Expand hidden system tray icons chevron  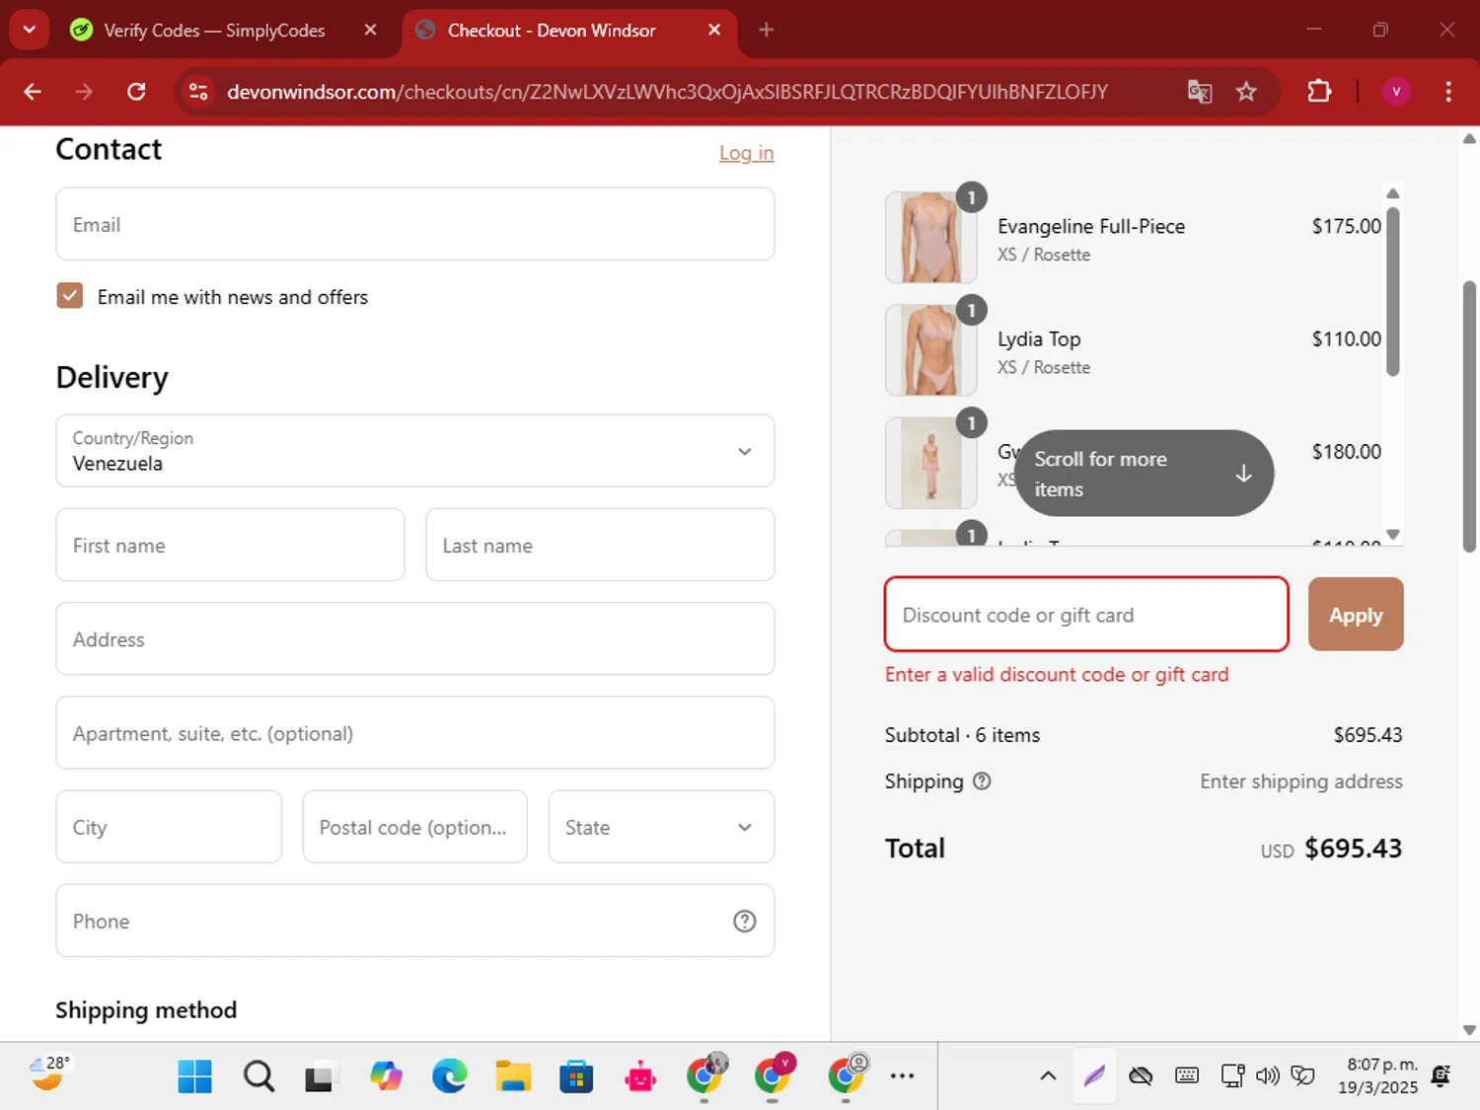click(x=1048, y=1076)
